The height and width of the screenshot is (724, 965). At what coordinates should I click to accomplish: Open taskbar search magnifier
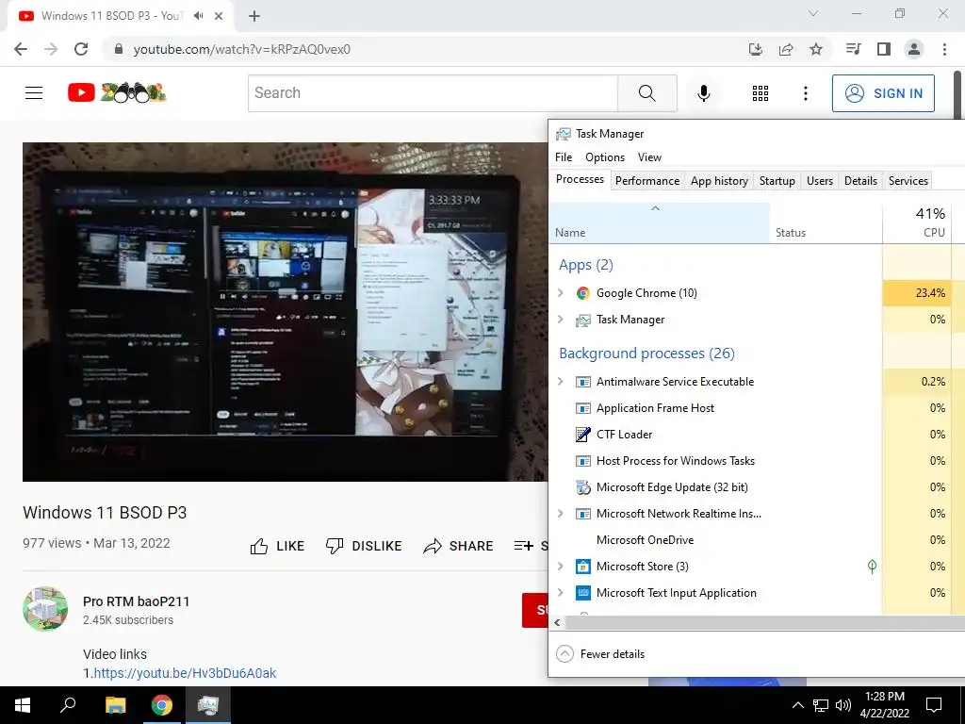[x=68, y=705]
